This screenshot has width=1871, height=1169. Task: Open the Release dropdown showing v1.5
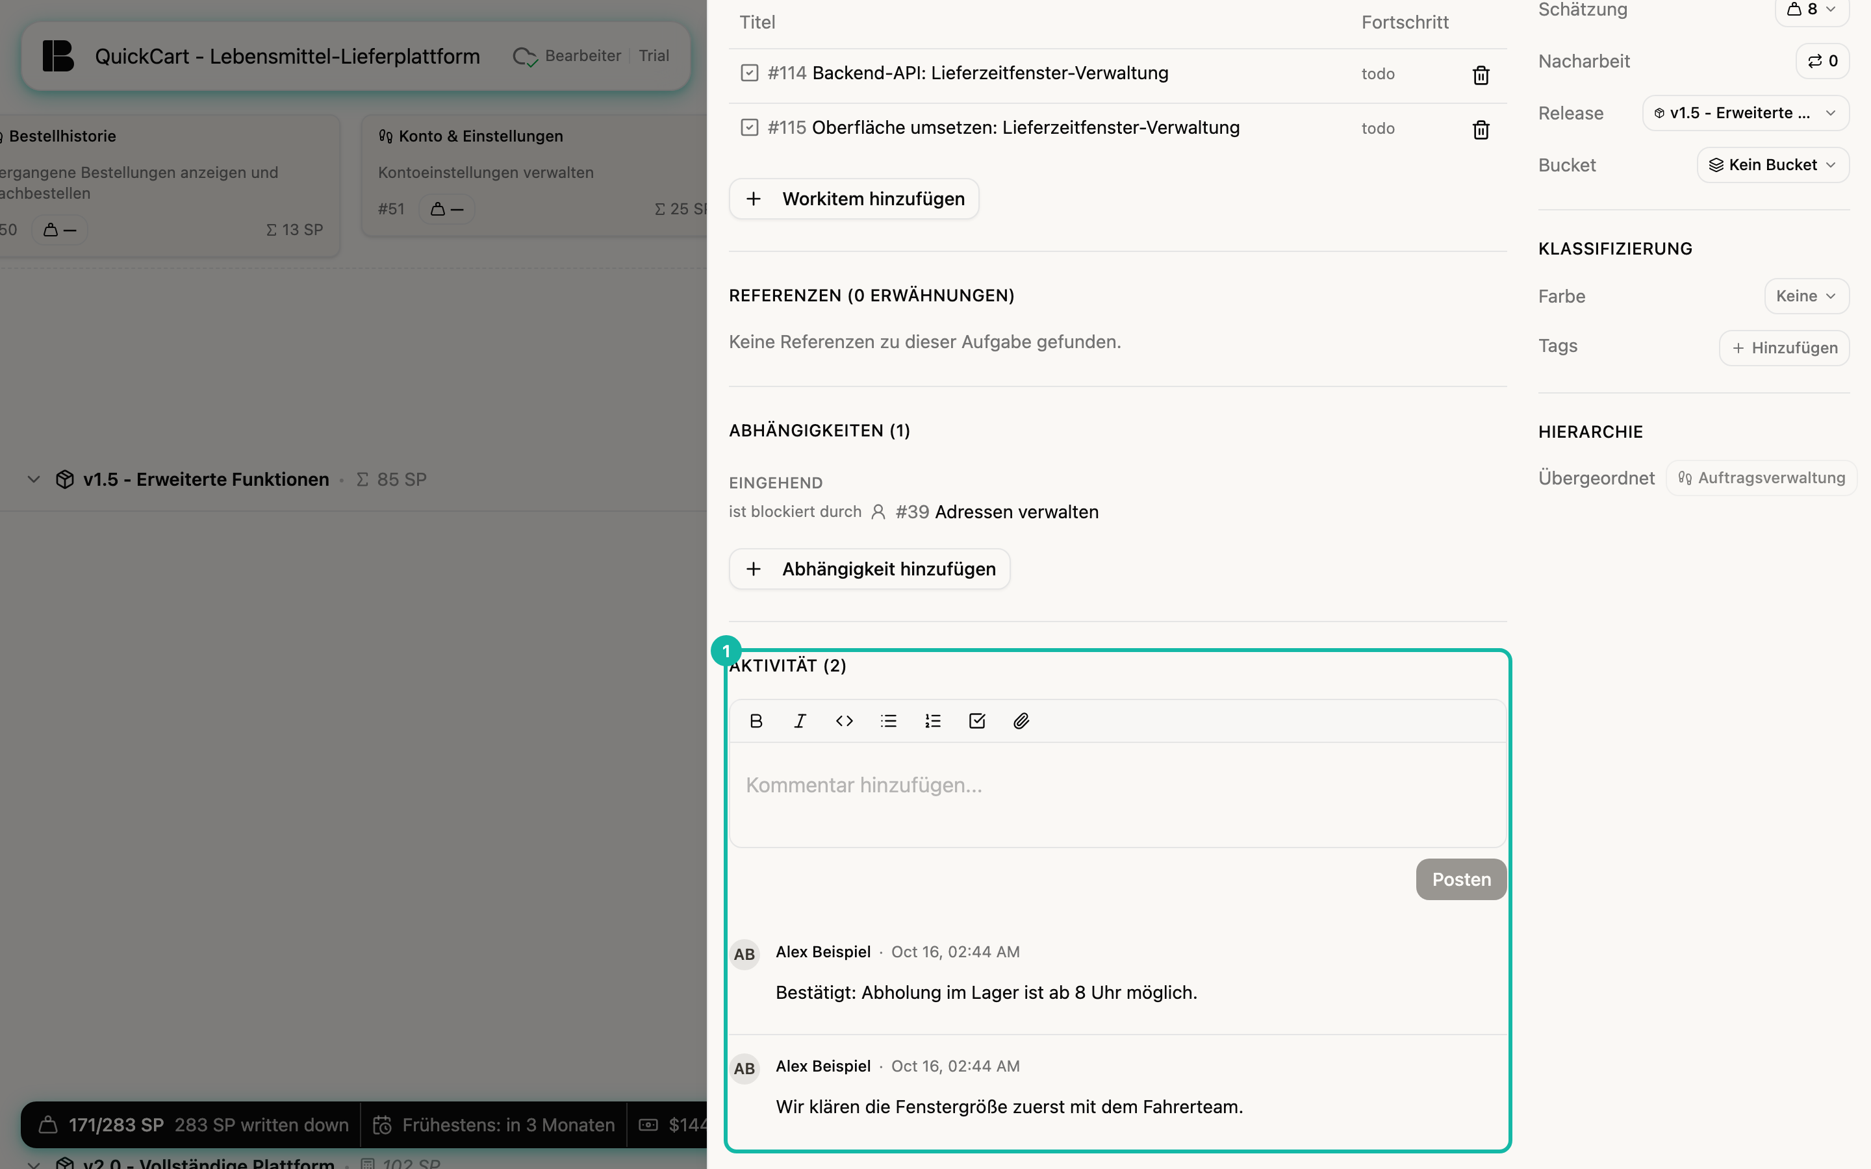click(x=1745, y=113)
